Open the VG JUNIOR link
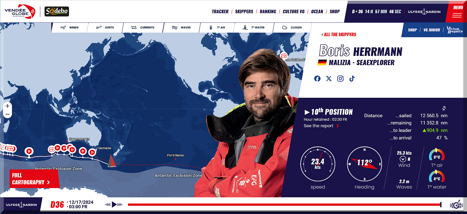467x214 pixels. [432, 30]
